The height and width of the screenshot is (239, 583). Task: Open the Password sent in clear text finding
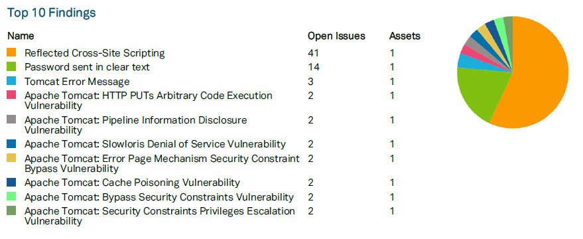(x=87, y=67)
